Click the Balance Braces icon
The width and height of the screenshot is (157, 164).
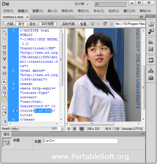point(4,73)
